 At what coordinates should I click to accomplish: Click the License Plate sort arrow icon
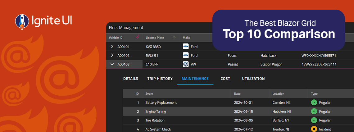pos(174,38)
